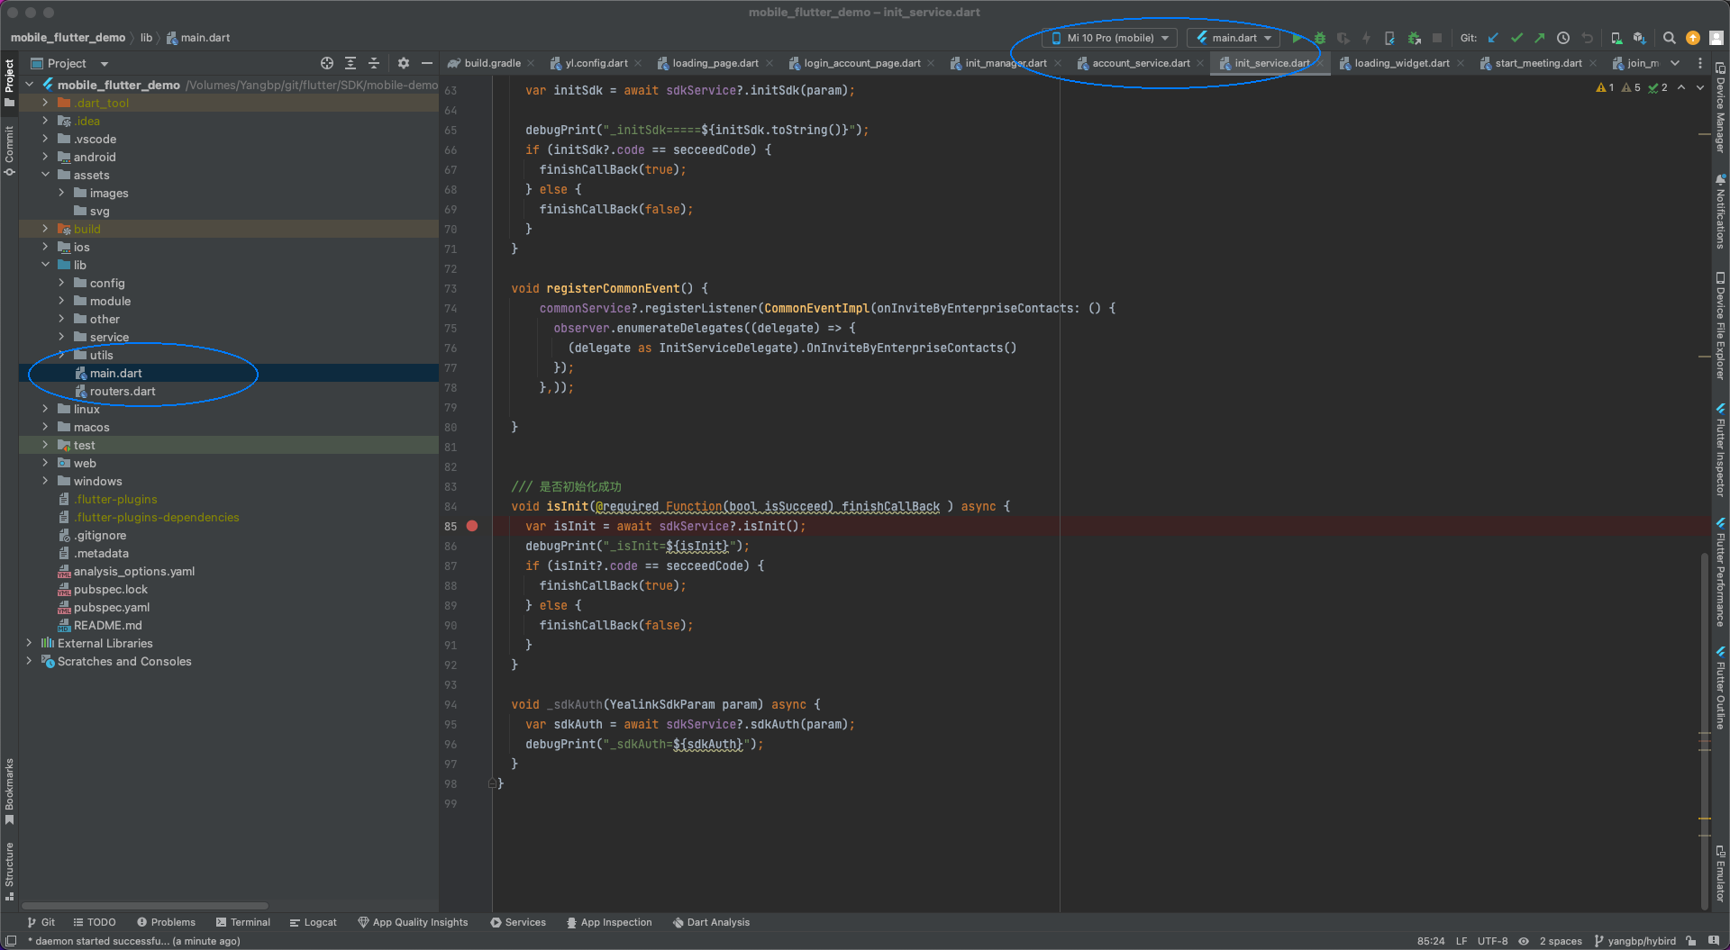Open Project panel gear options
The image size is (1730, 950).
coord(404,63)
